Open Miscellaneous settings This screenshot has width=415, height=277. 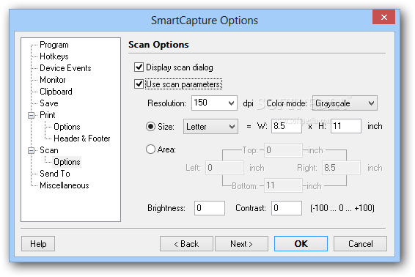(65, 185)
